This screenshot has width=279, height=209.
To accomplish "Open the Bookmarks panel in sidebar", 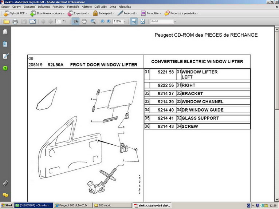I will click(5, 44).
